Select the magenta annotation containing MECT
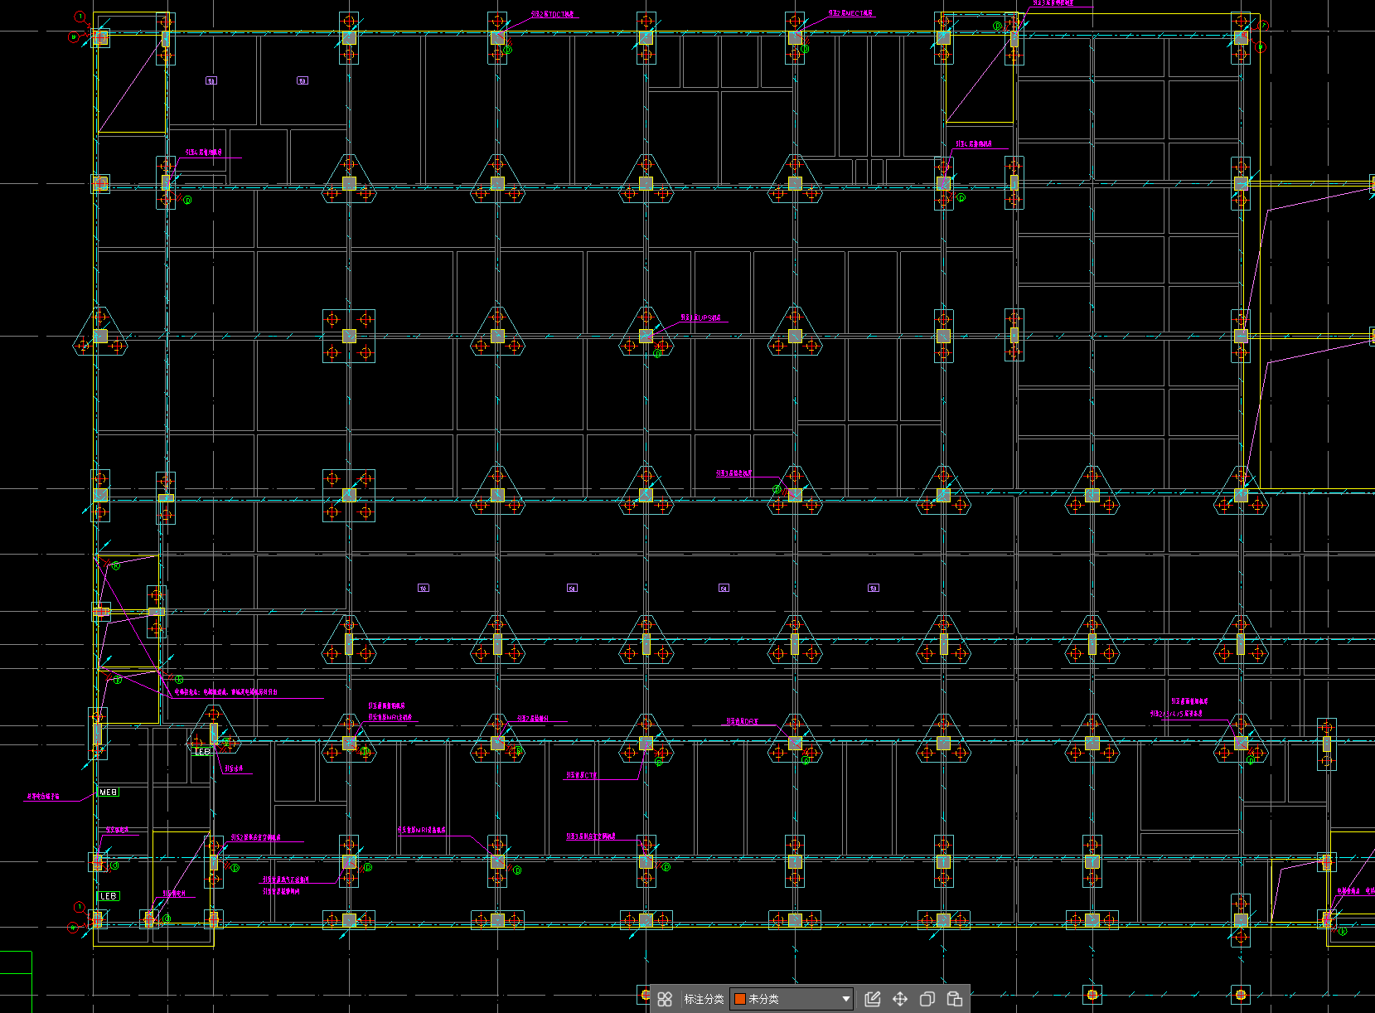The height and width of the screenshot is (1013, 1375). tap(851, 14)
